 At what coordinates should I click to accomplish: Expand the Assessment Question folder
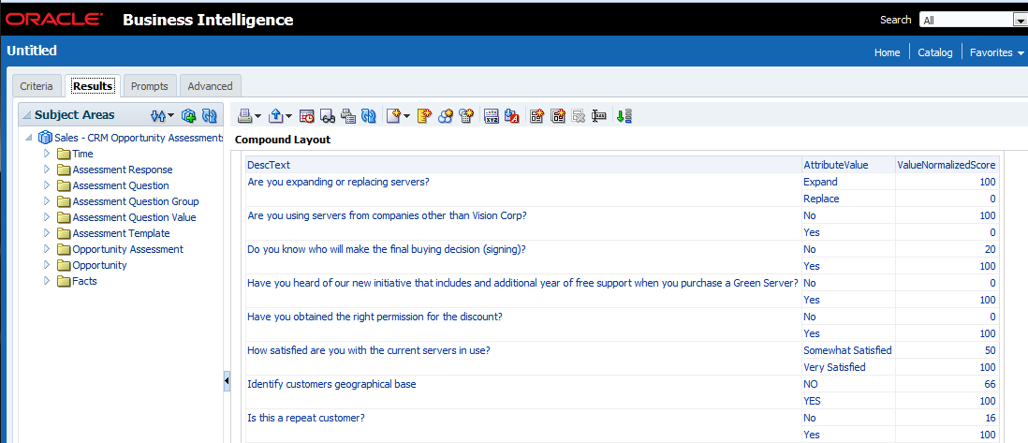click(47, 185)
